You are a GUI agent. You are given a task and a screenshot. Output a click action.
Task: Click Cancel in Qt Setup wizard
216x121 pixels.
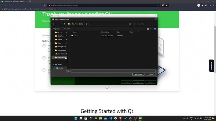pos(151,82)
